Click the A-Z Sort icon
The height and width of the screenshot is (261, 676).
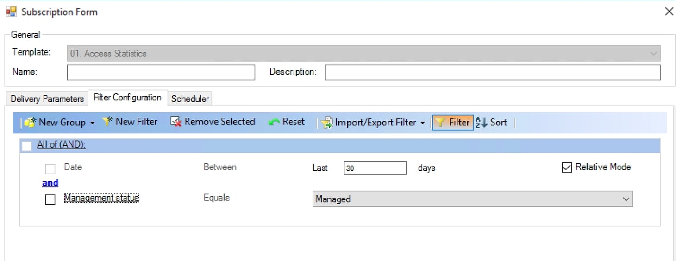(482, 123)
